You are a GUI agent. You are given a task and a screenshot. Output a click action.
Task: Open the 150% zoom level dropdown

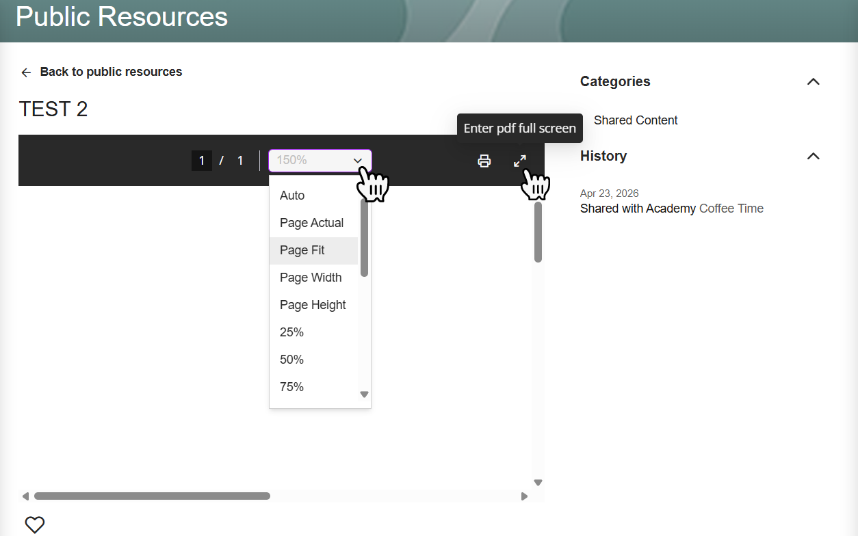click(320, 160)
